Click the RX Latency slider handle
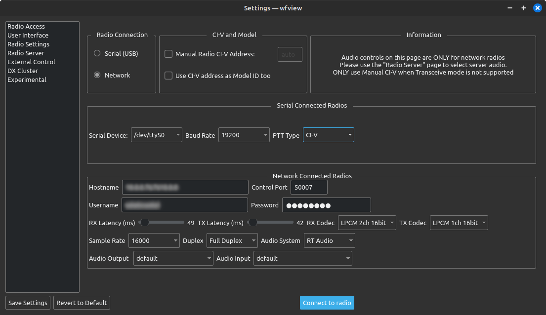Screen dimensions: 546x315 144,222
